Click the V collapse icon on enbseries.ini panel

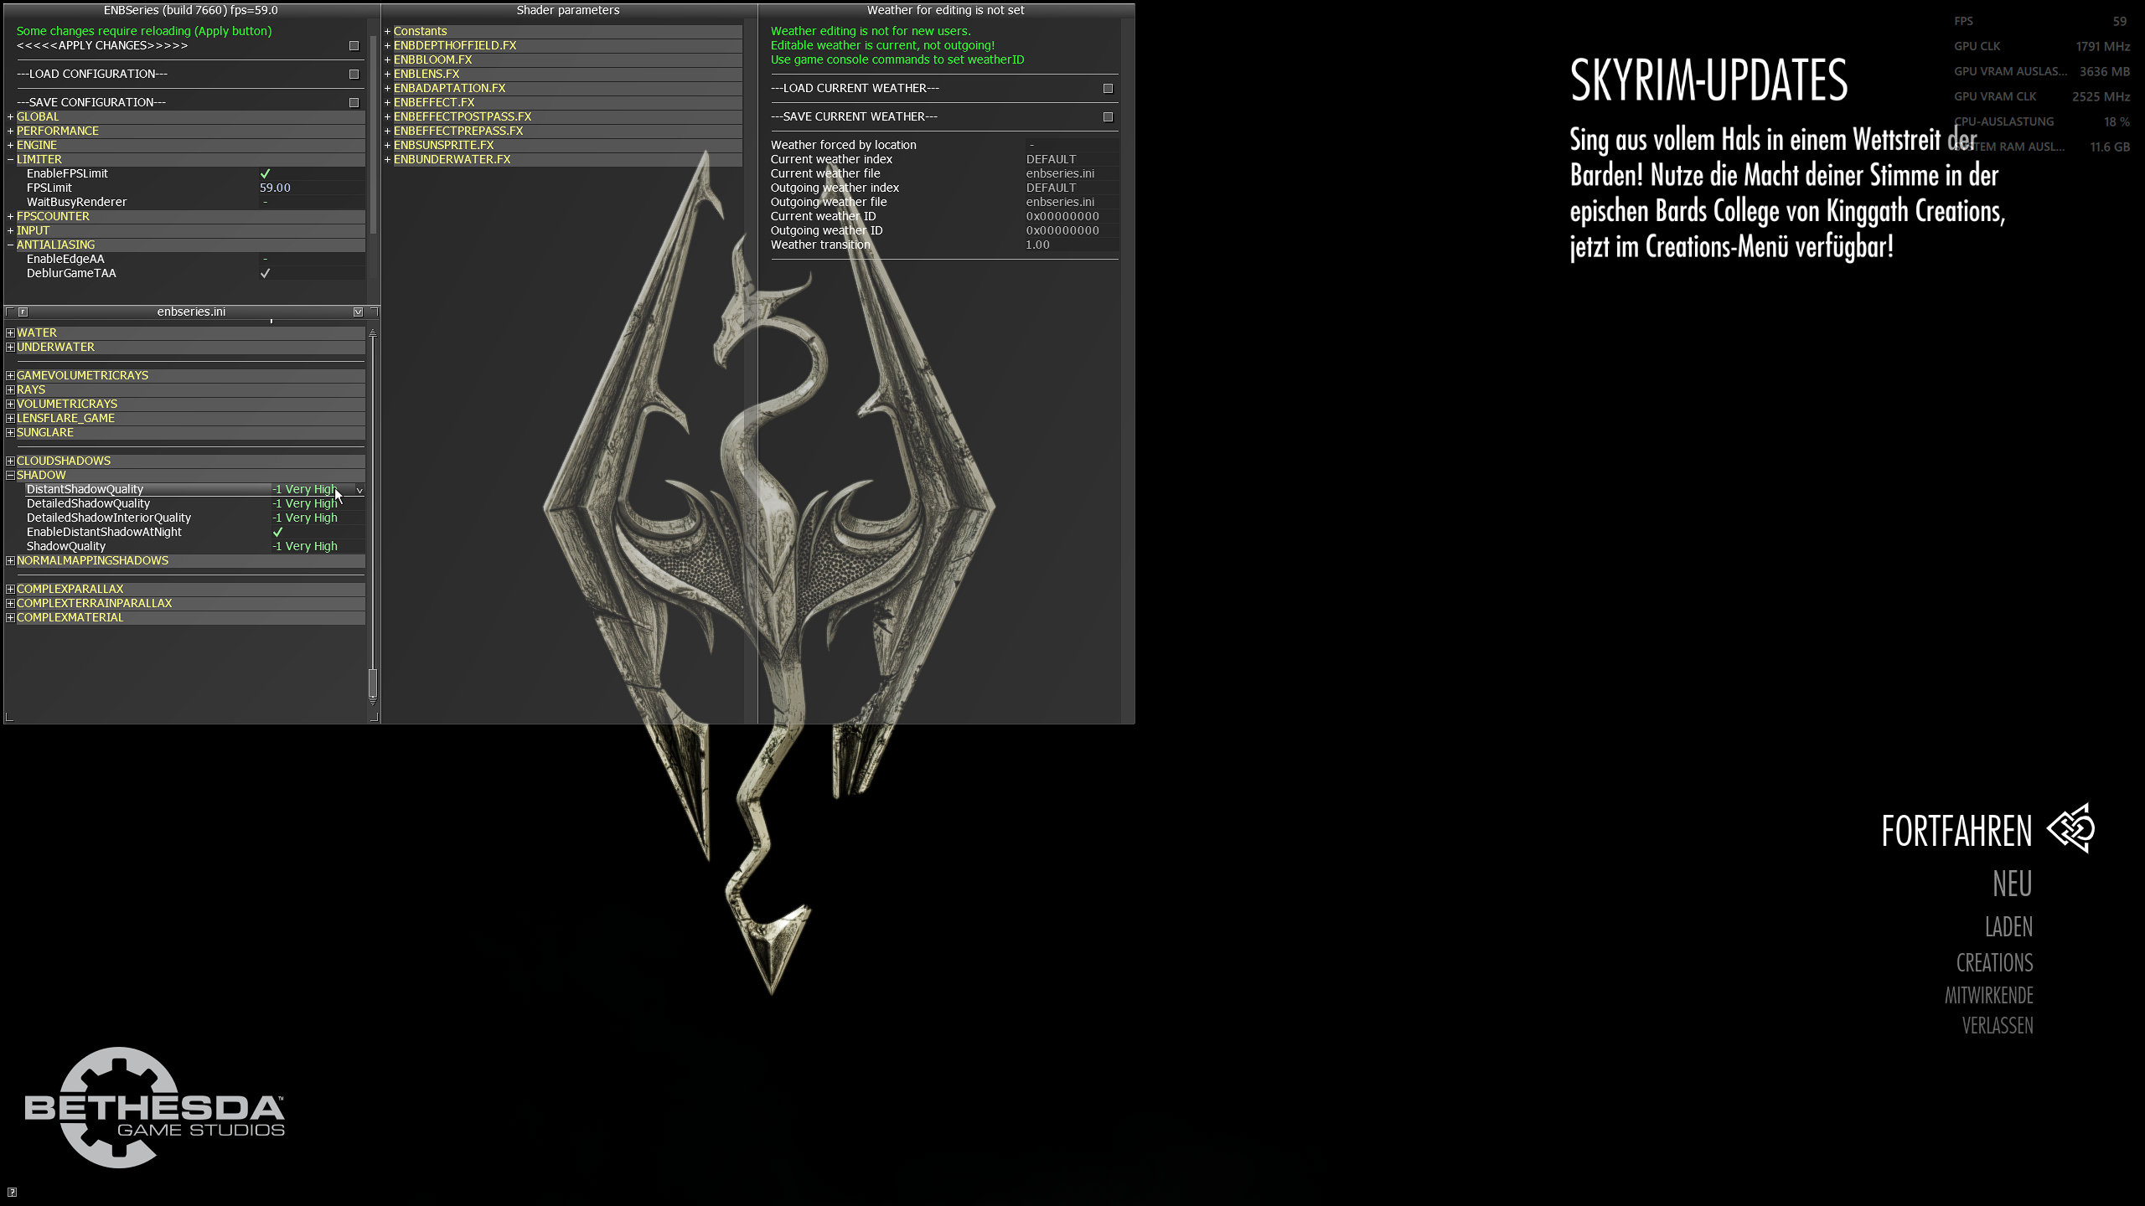tap(359, 312)
